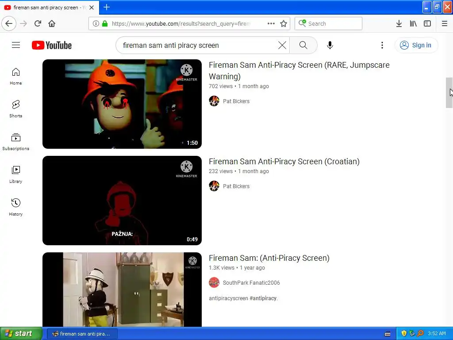Click inside YouTube search field text
This screenshot has width=453, height=340.
(x=171, y=46)
